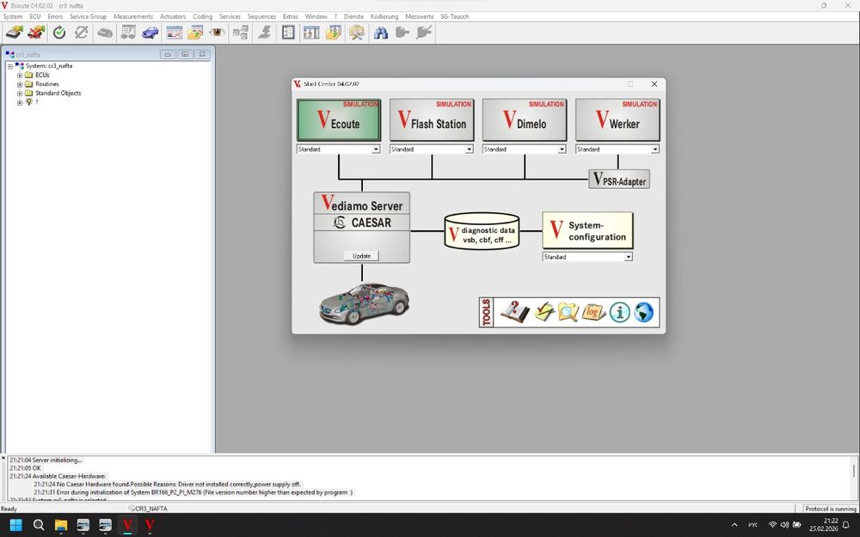The width and height of the screenshot is (860, 537).
Task: Click the help book icon in Tools
Action: point(515,312)
